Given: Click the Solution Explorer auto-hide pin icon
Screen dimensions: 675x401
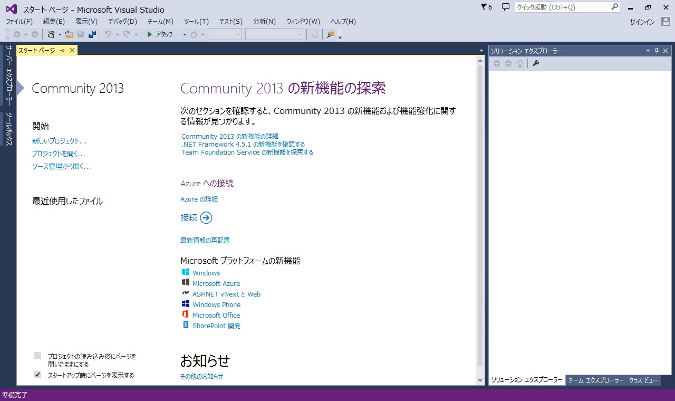Looking at the screenshot, I should click(x=657, y=51).
